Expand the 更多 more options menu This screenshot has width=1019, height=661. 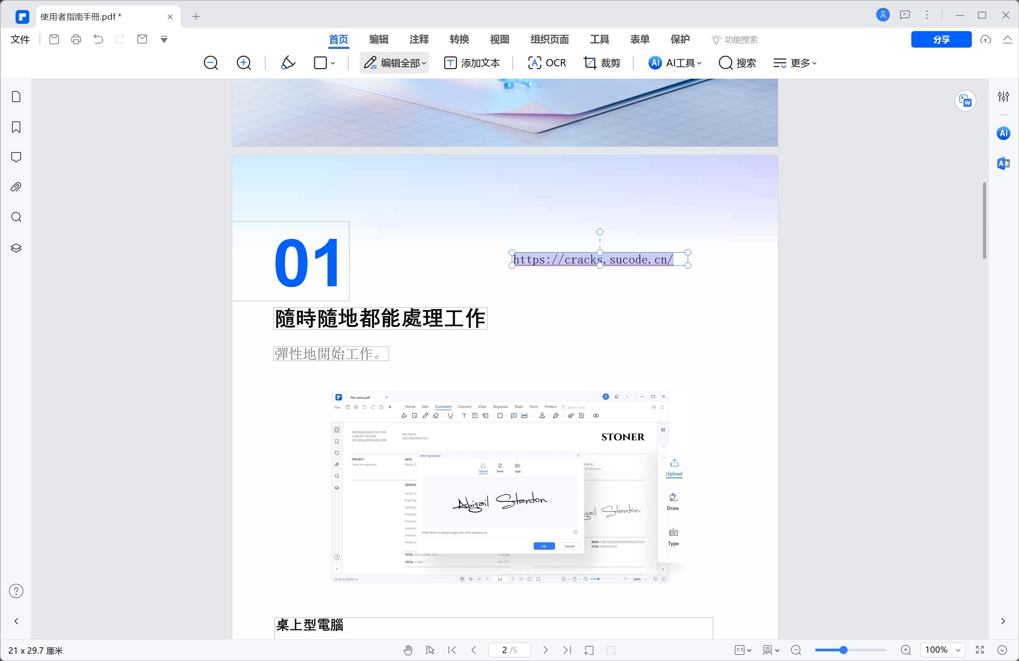pos(794,63)
